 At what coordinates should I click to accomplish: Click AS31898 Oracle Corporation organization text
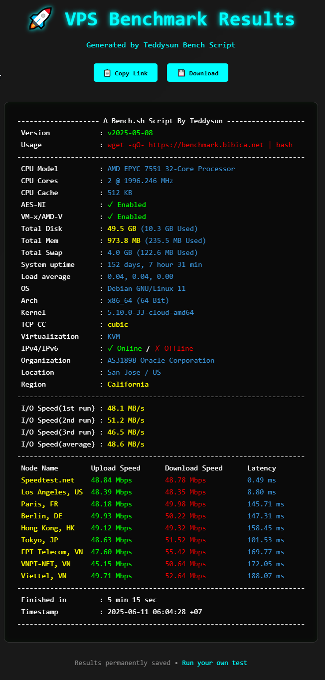(x=161, y=360)
